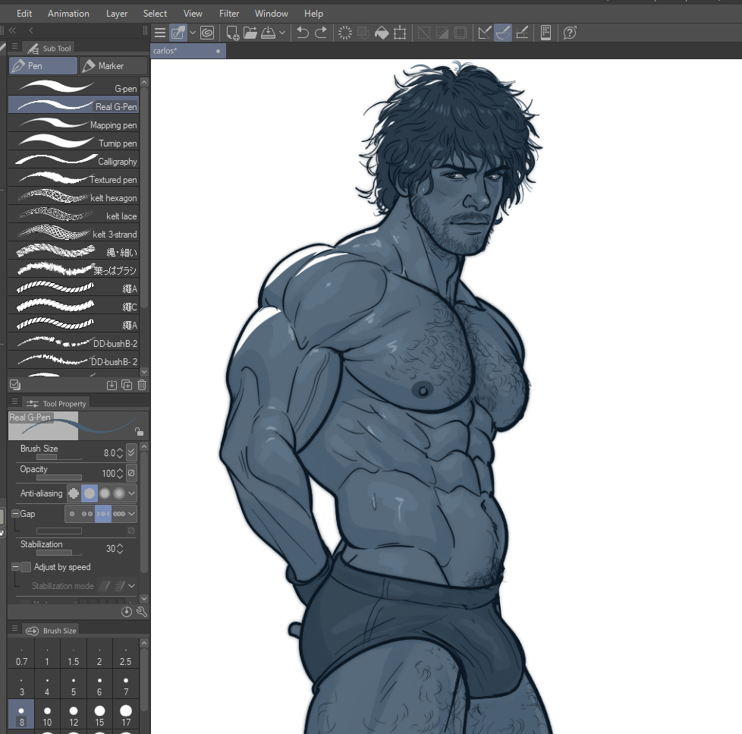Image resolution: width=742 pixels, height=734 pixels.
Task: Click the Opacity slider bar
Action: click(59, 477)
